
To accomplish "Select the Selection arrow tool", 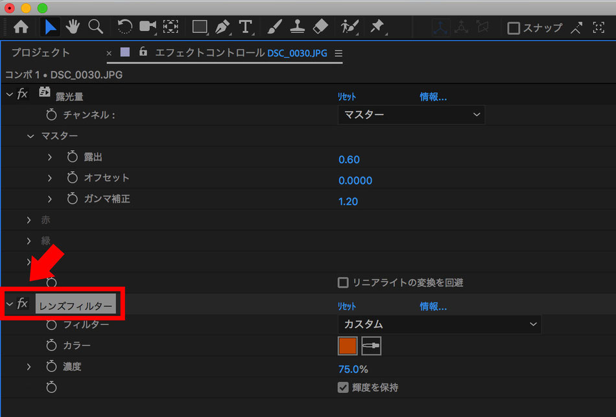I will [x=50, y=27].
